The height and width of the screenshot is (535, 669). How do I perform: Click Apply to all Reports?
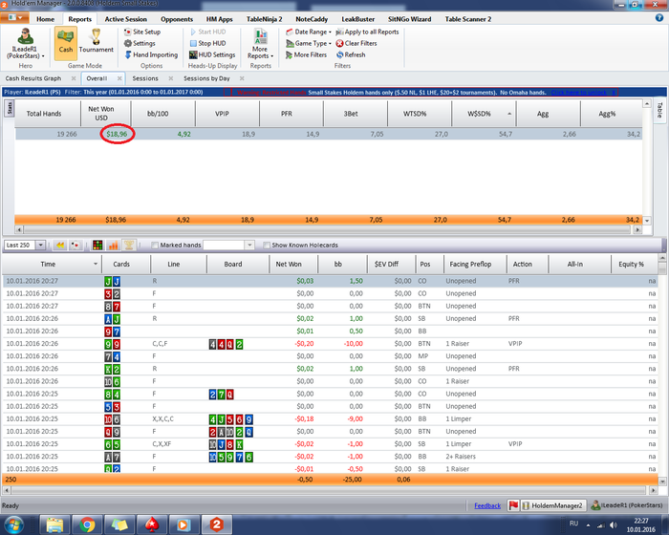pyautogui.click(x=367, y=32)
